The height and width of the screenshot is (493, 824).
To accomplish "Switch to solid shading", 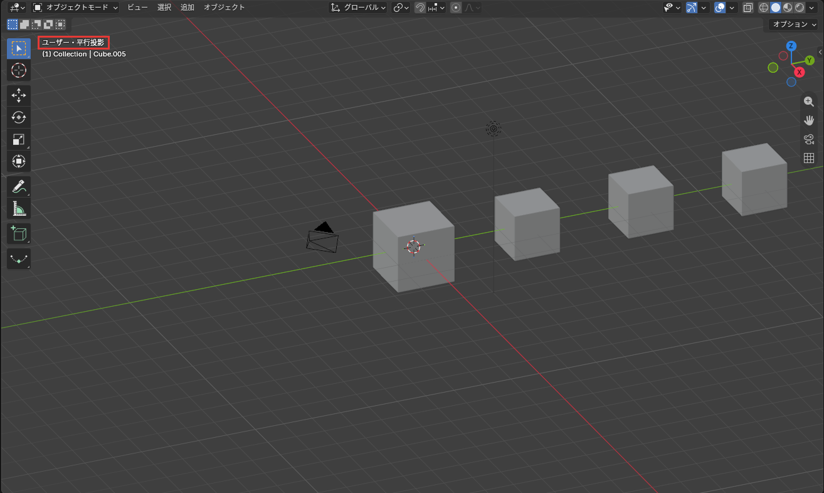I will tap(776, 8).
